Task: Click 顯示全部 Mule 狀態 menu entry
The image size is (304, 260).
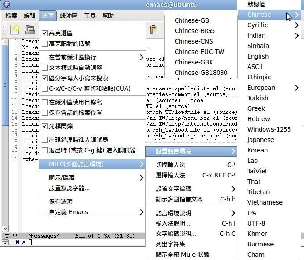Action: (x=191, y=255)
